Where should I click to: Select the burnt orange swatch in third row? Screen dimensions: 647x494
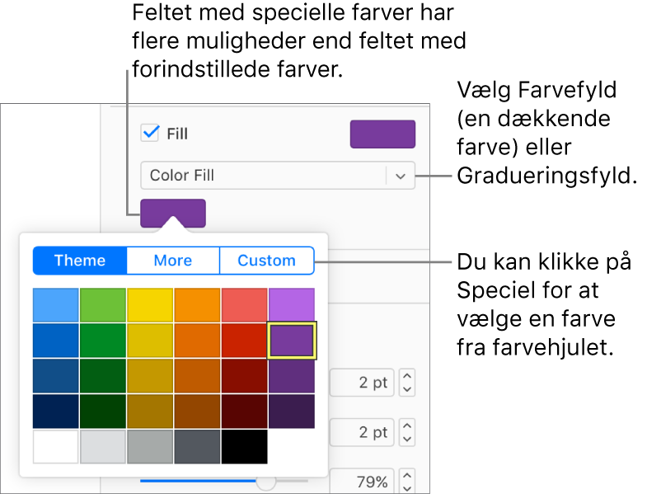[197, 376]
